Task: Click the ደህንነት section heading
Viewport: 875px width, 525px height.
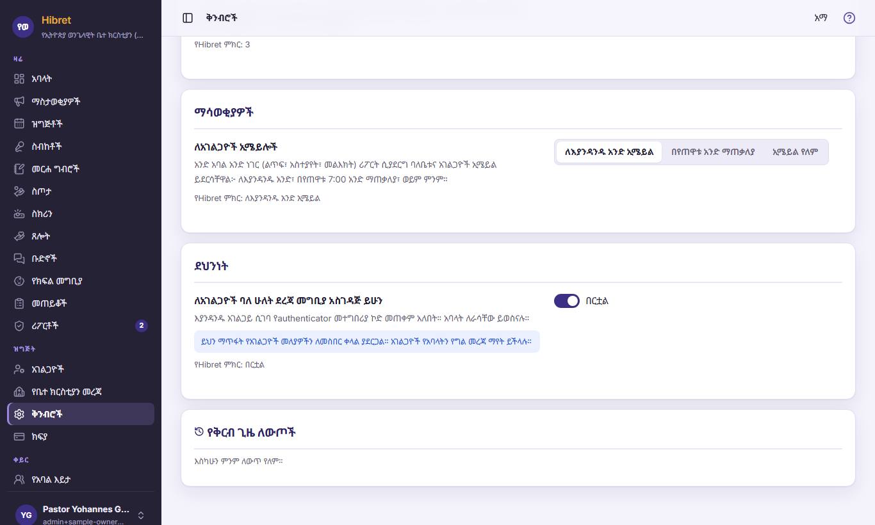Action: [x=211, y=266]
